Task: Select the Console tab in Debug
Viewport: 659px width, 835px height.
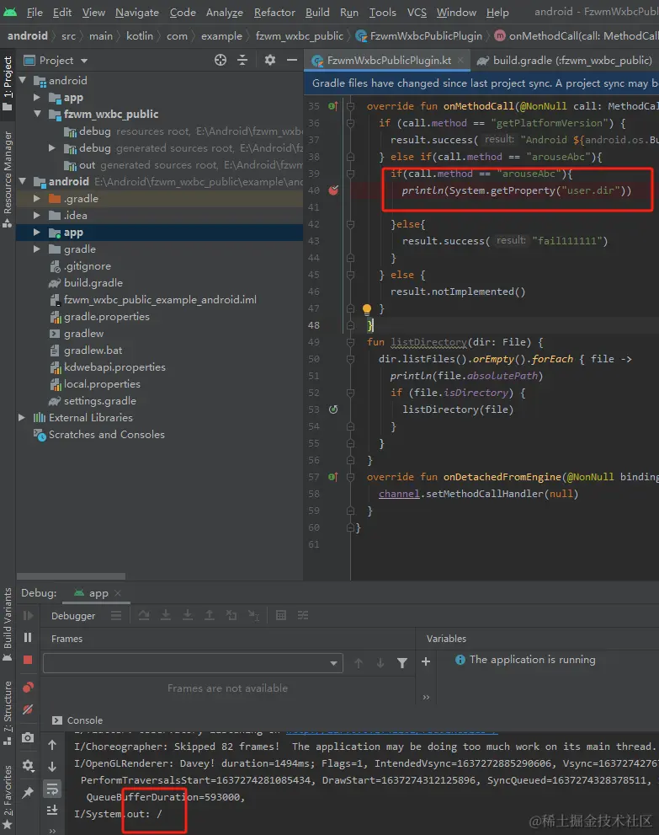Action: [x=77, y=720]
